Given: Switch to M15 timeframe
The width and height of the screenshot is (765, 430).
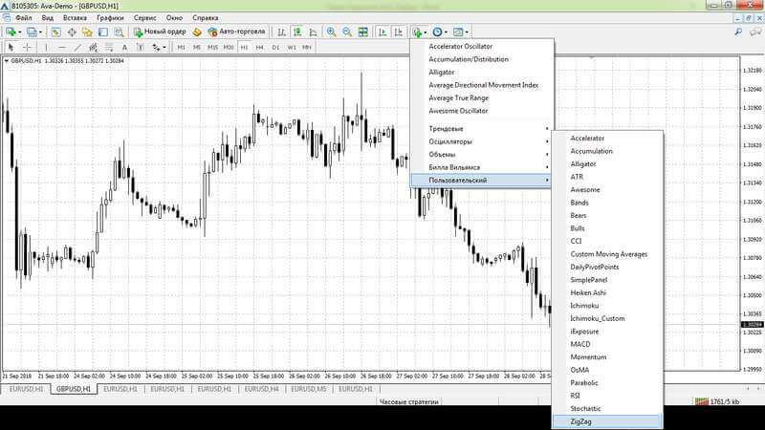Looking at the screenshot, I should coord(212,47).
